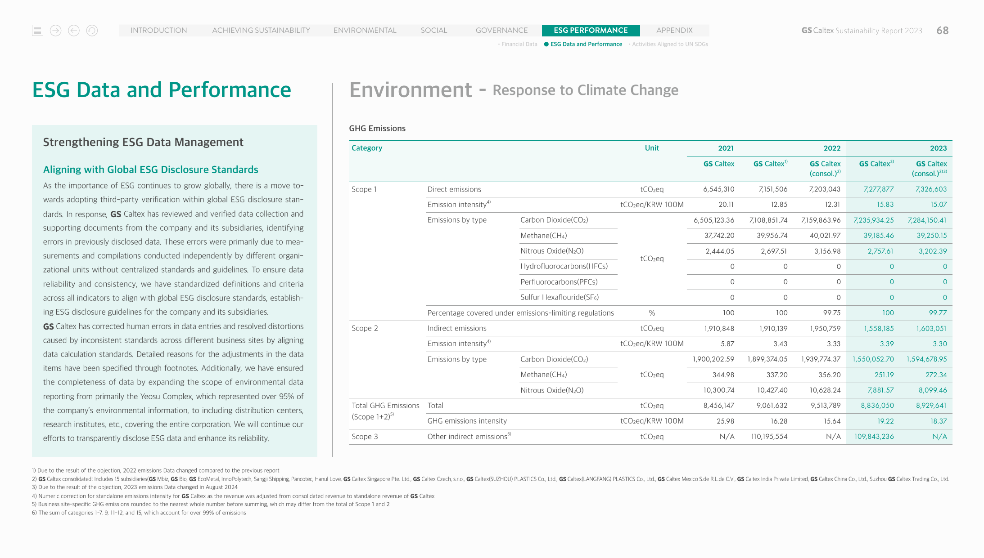Select the ESG PERFORMANCE tab
The width and height of the screenshot is (984, 558).
point(591,30)
